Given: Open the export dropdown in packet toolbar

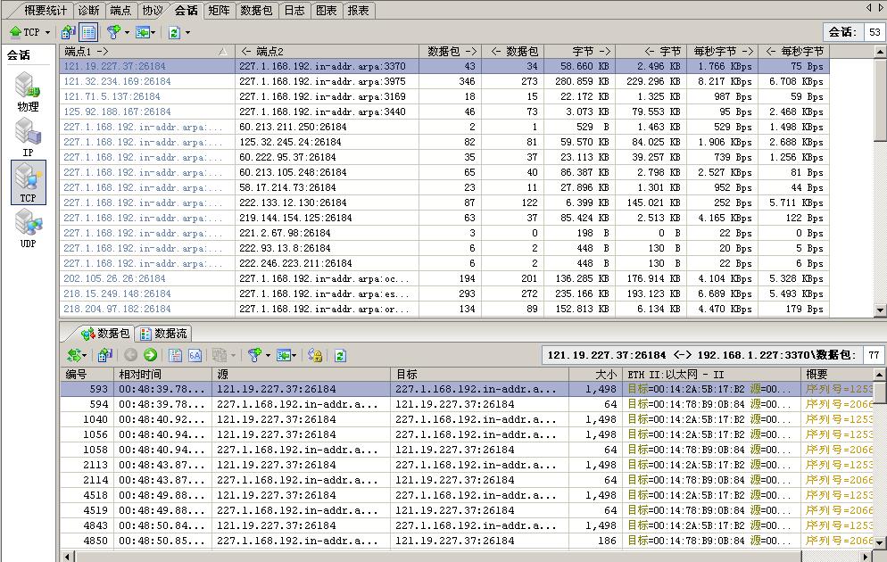Looking at the screenshot, I should (286, 355).
